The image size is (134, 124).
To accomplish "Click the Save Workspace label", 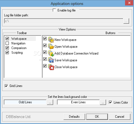I will point(66,60).
